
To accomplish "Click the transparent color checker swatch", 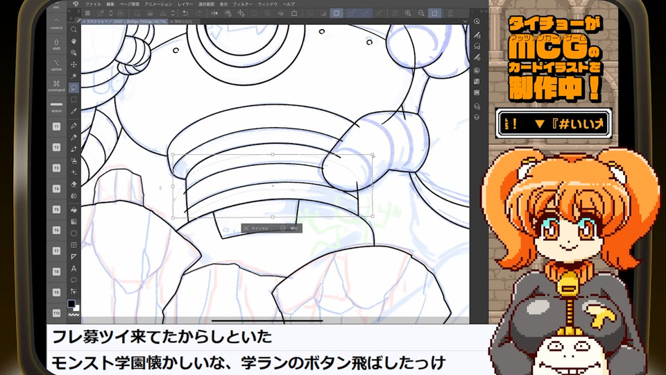I will tap(74, 315).
